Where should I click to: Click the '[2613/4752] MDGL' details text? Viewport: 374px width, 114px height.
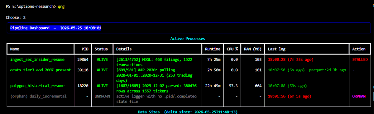tap(154, 62)
